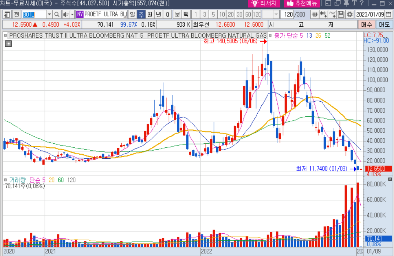This screenshot has width=394, height=256.
Task: Select the 일 daily period
Action: 132,15
